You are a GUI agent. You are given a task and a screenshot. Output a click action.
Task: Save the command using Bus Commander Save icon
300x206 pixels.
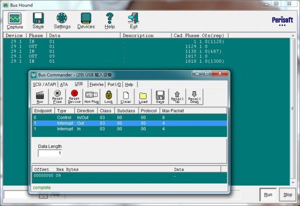pyautogui.click(x=160, y=97)
